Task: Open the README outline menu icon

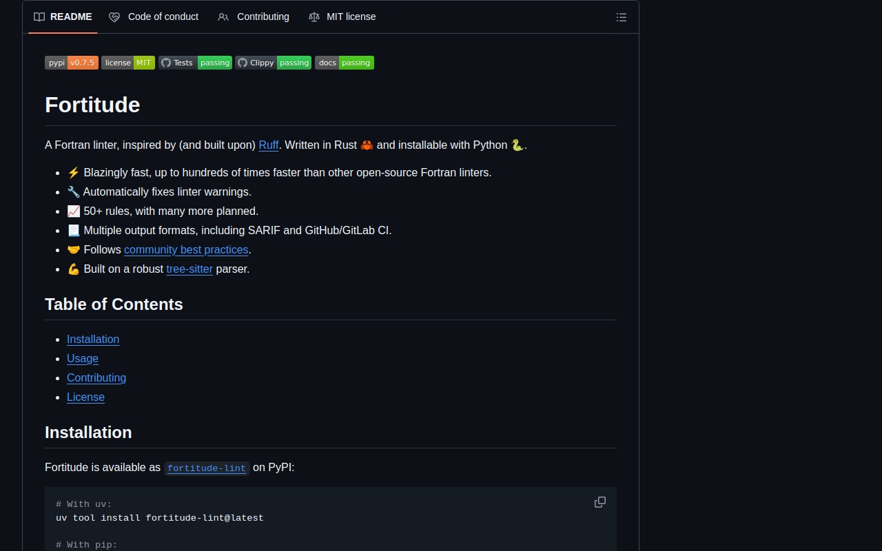Action: 621,17
